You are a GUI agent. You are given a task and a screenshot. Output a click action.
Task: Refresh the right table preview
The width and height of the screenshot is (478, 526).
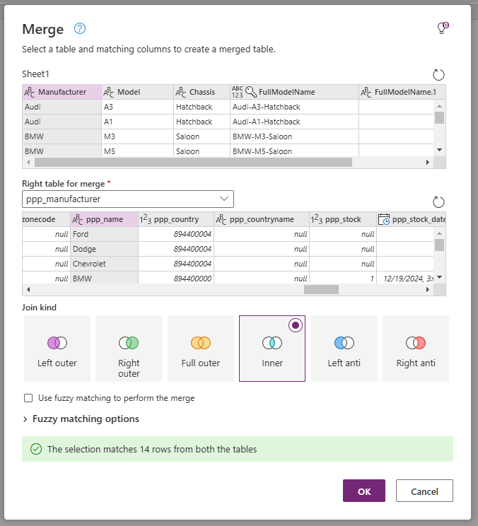pos(438,202)
